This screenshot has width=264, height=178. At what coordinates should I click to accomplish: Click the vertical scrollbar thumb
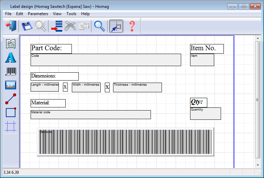258,100
